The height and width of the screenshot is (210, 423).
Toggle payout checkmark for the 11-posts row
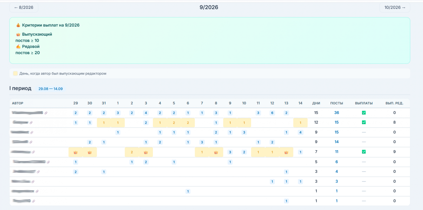point(364,152)
